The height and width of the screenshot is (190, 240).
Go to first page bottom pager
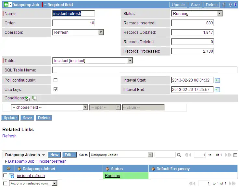pyautogui.click(x=191, y=184)
